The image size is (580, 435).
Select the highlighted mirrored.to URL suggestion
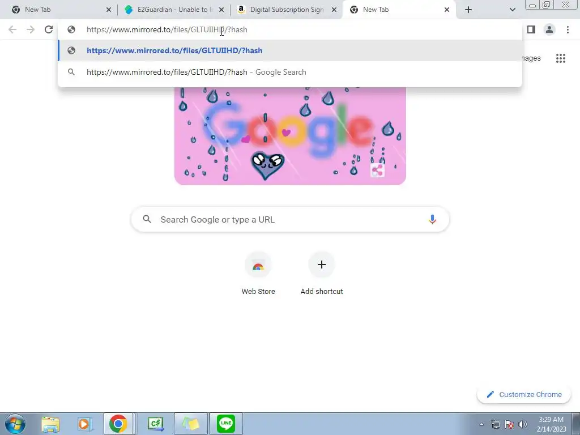click(x=290, y=50)
